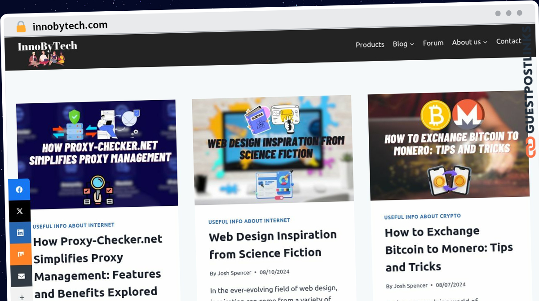
Task: Open the How to Exchange Bitcoin to Monero article title
Action: (x=449, y=249)
